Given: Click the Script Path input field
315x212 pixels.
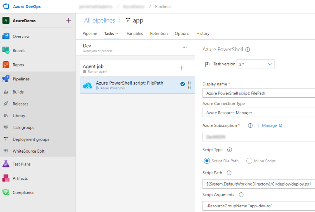Looking at the screenshot, I should tap(259, 184).
